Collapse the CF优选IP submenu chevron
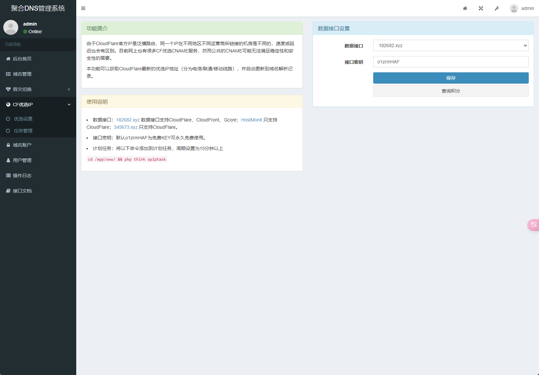 click(69, 105)
